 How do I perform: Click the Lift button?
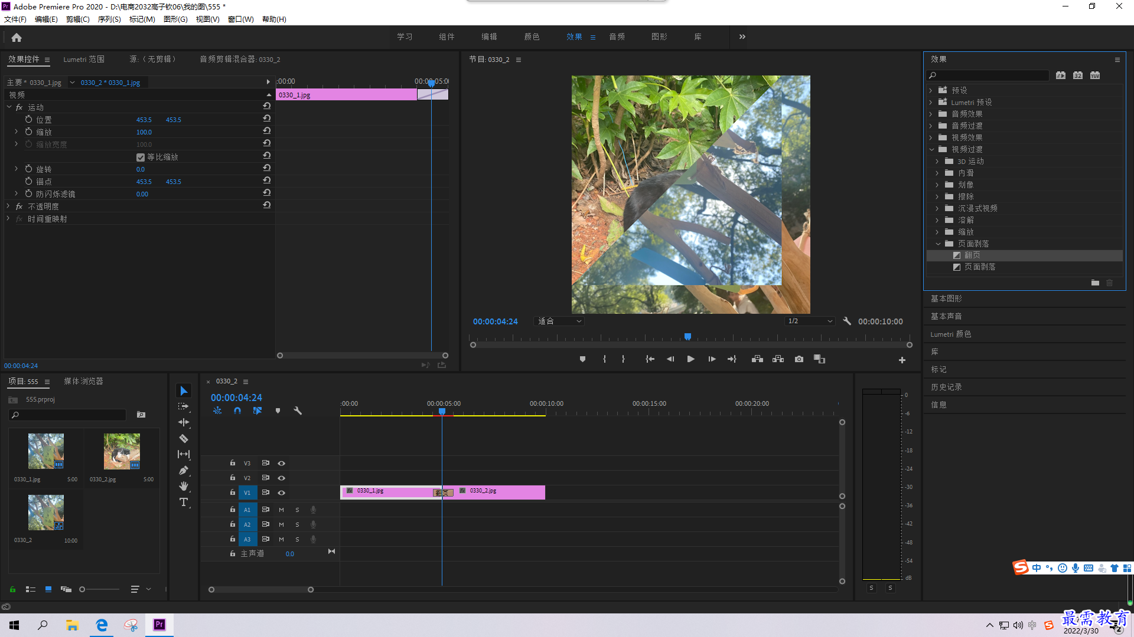pyautogui.click(x=757, y=359)
